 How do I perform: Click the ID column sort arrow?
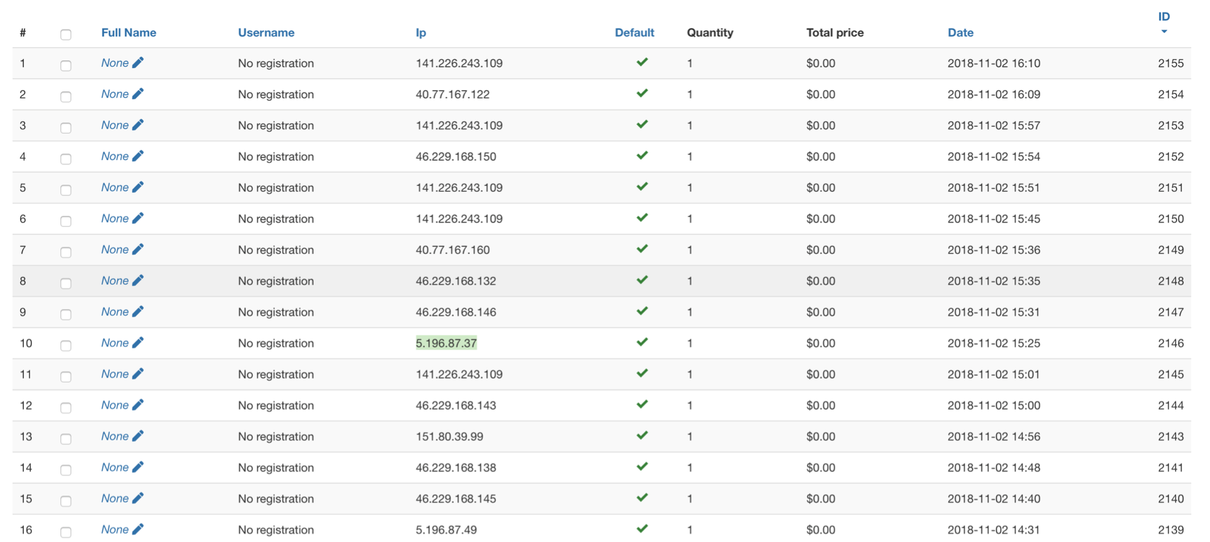(1164, 32)
